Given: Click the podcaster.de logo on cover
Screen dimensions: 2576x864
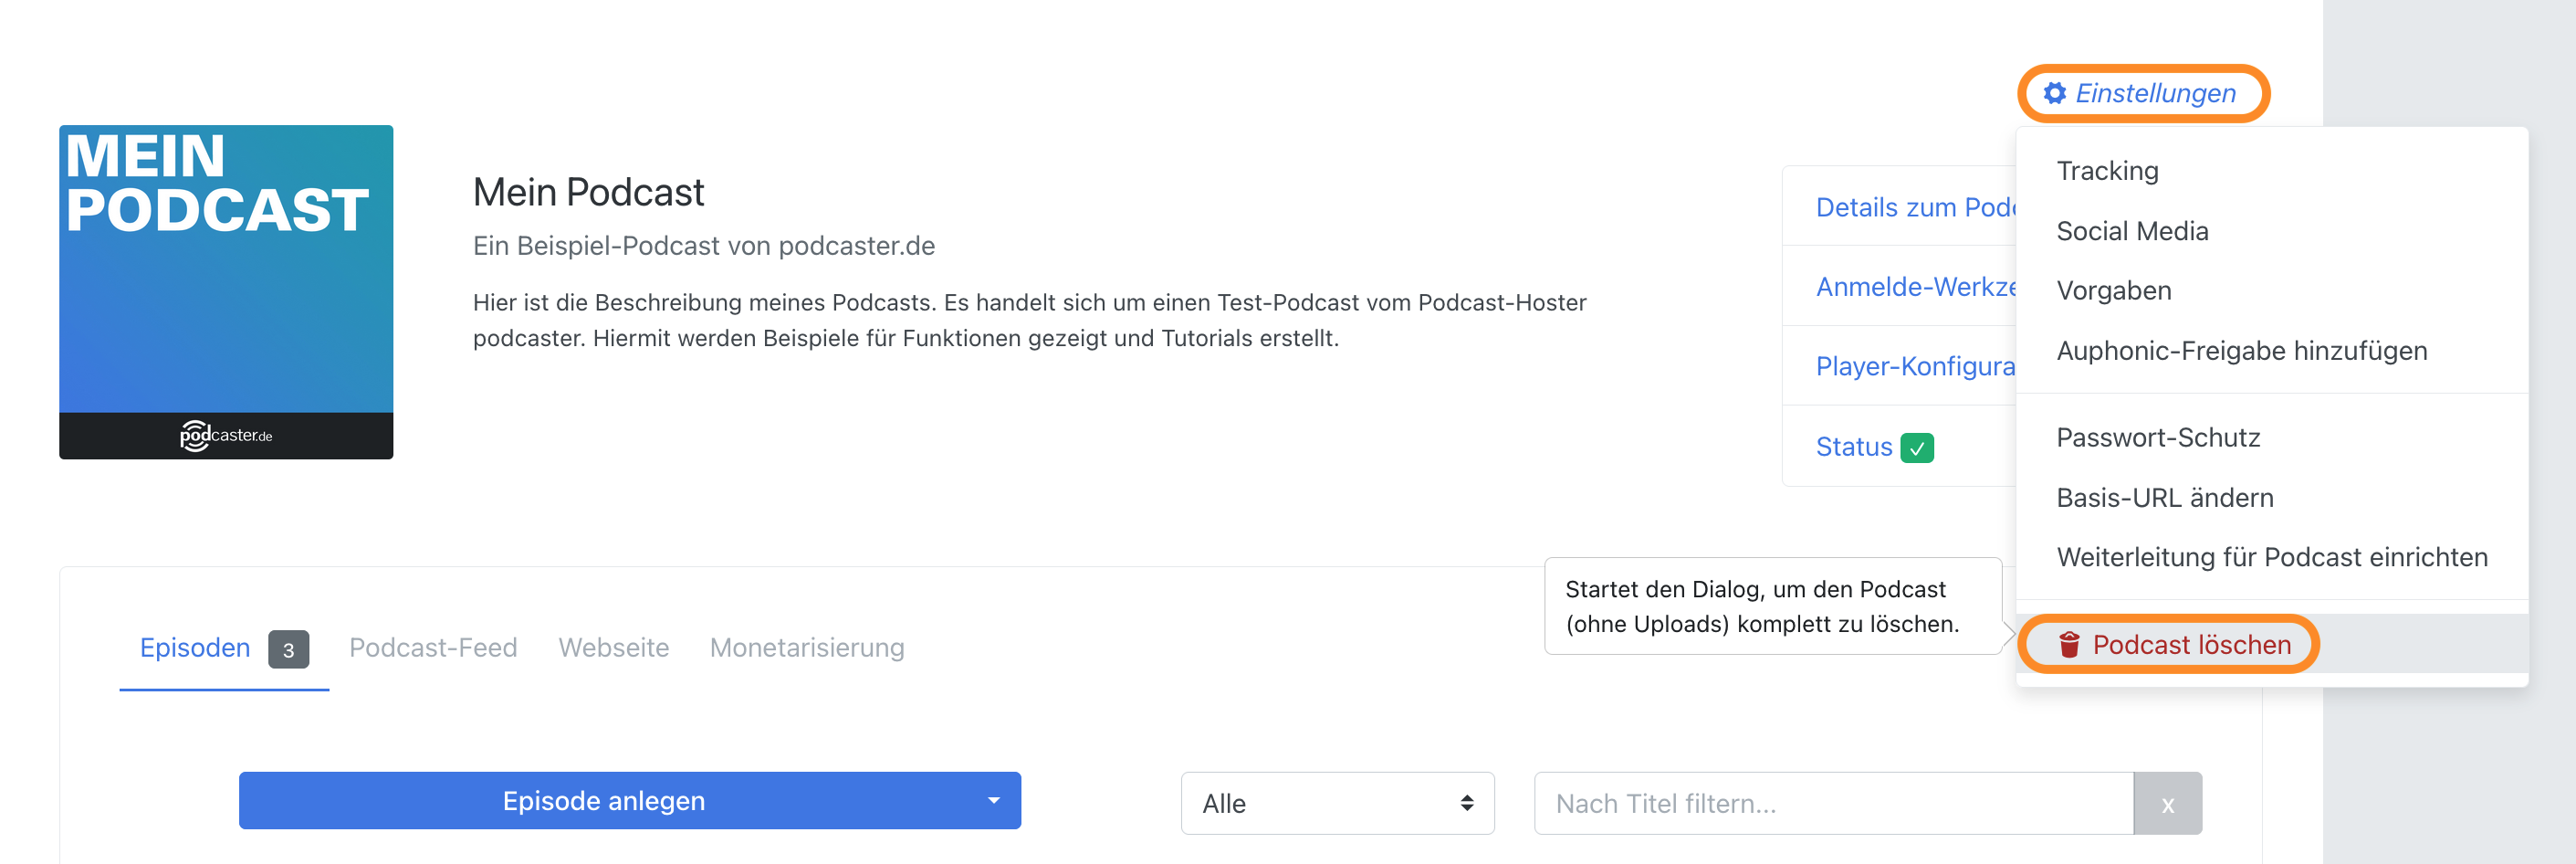Looking at the screenshot, I should 226,436.
